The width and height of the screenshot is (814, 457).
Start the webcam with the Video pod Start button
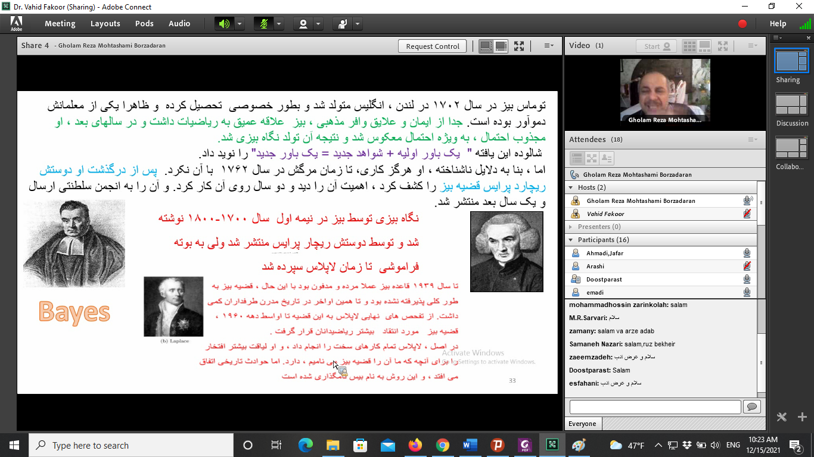[656, 46]
